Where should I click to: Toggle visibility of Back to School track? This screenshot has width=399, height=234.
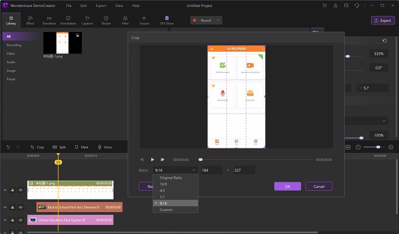[x=20, y=207]
